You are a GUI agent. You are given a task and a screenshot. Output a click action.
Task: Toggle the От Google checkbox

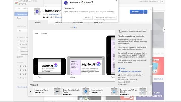(18, 44)
